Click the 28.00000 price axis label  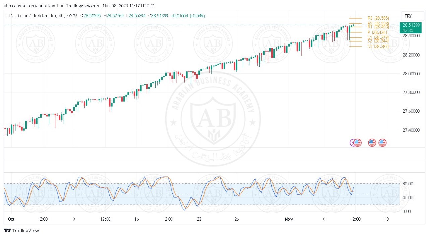[x=411, y=74]
